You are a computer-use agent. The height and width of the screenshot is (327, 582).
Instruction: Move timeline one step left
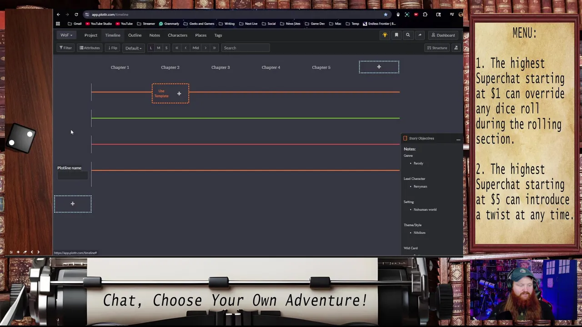(186, 48)
